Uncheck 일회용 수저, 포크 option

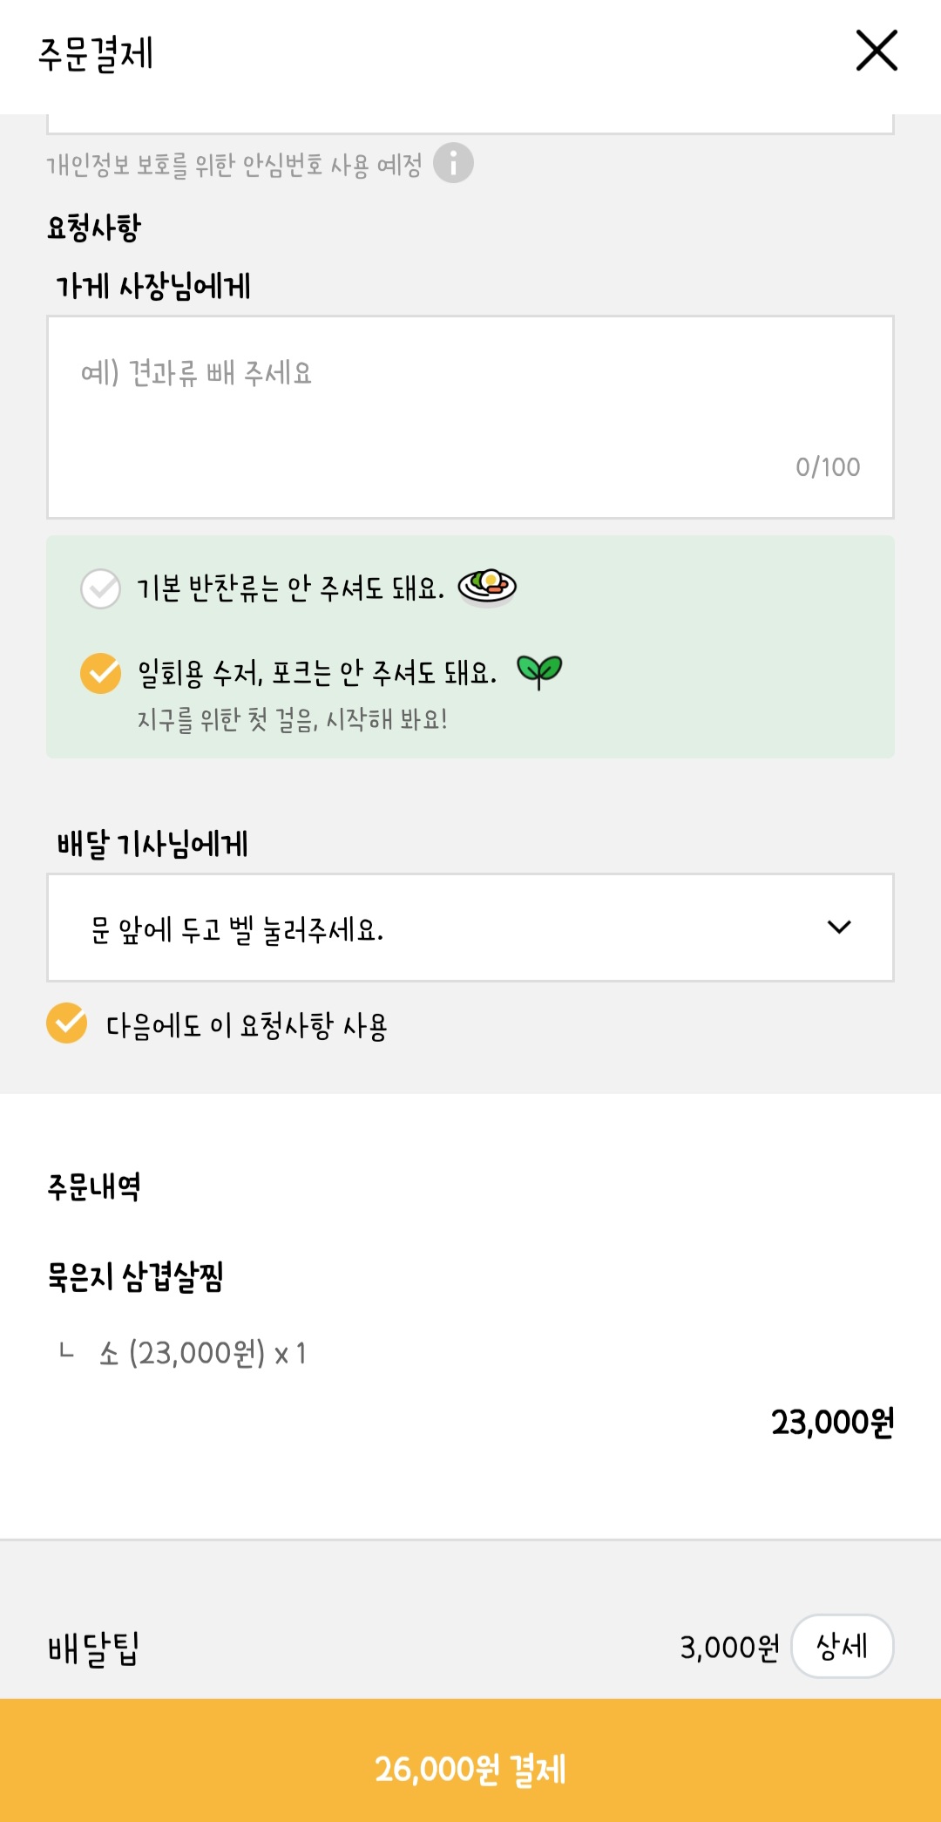[101, 673]
